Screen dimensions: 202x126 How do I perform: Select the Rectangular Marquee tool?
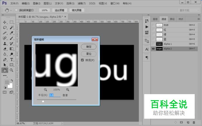[x=11, y=22]
